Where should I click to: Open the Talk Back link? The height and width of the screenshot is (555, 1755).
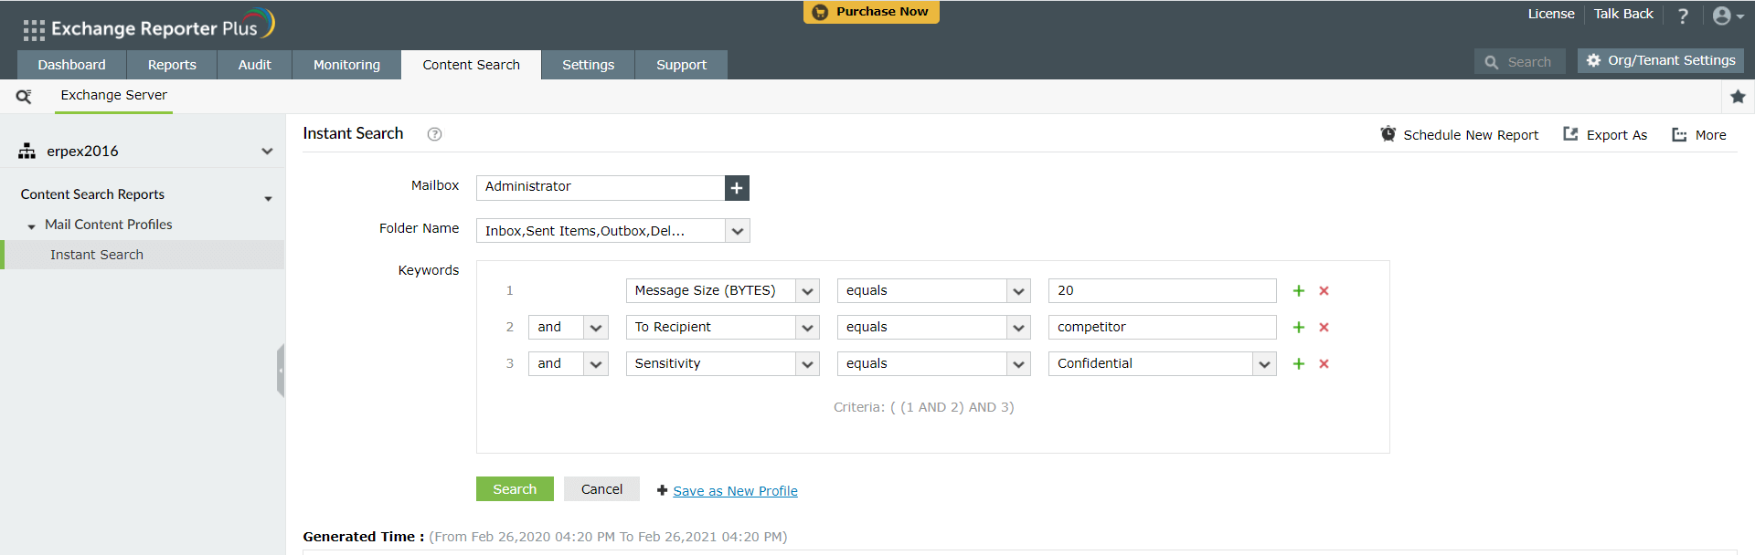click(1623, 14)
